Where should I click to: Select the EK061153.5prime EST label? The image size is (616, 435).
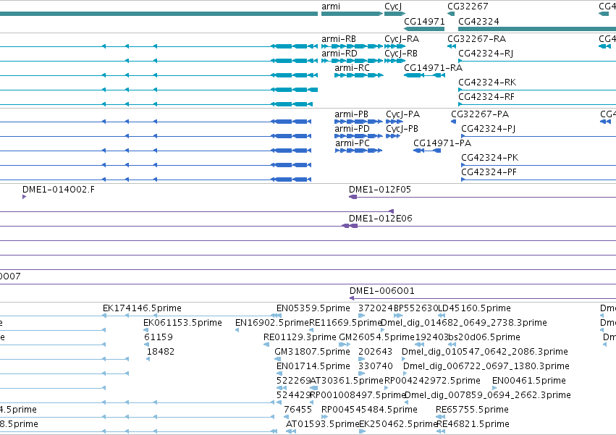[182, 323]
